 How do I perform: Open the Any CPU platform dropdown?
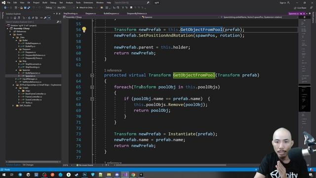click(x=66, y=8)
